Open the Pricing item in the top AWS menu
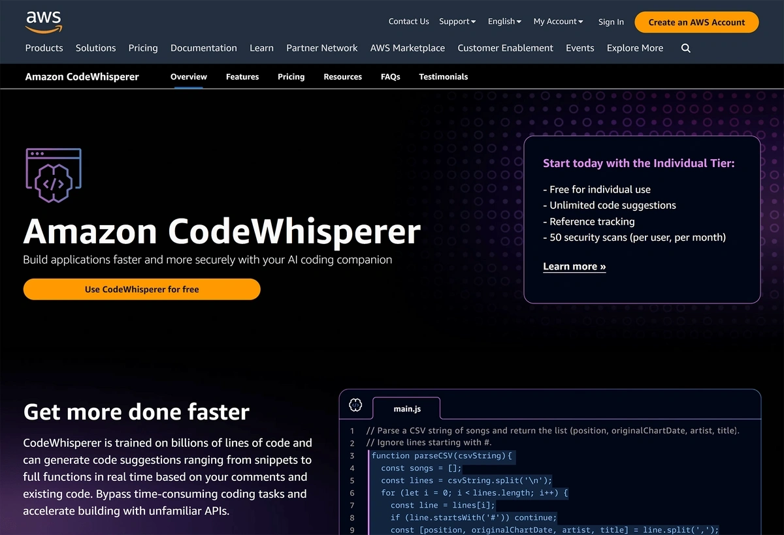The image size is (784, 535). (143, 48)
